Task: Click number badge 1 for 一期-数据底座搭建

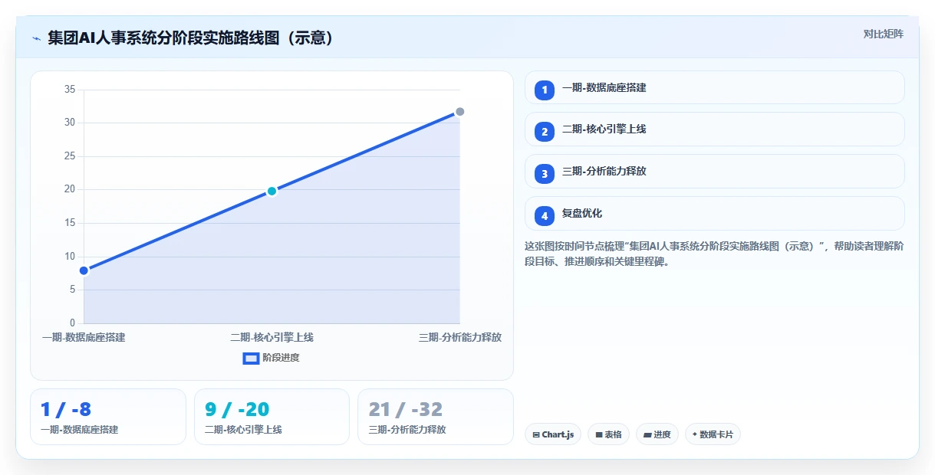Action: tap(545, 90)
